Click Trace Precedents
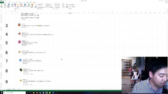This screenshot has width=168, height=94. (49, 4)
